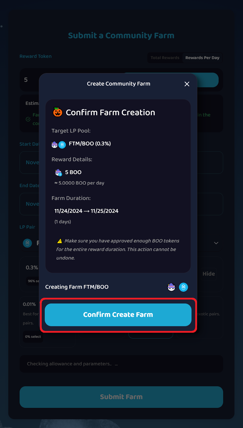Expand the LP Pair dropdown chevron

coord(216,243)
